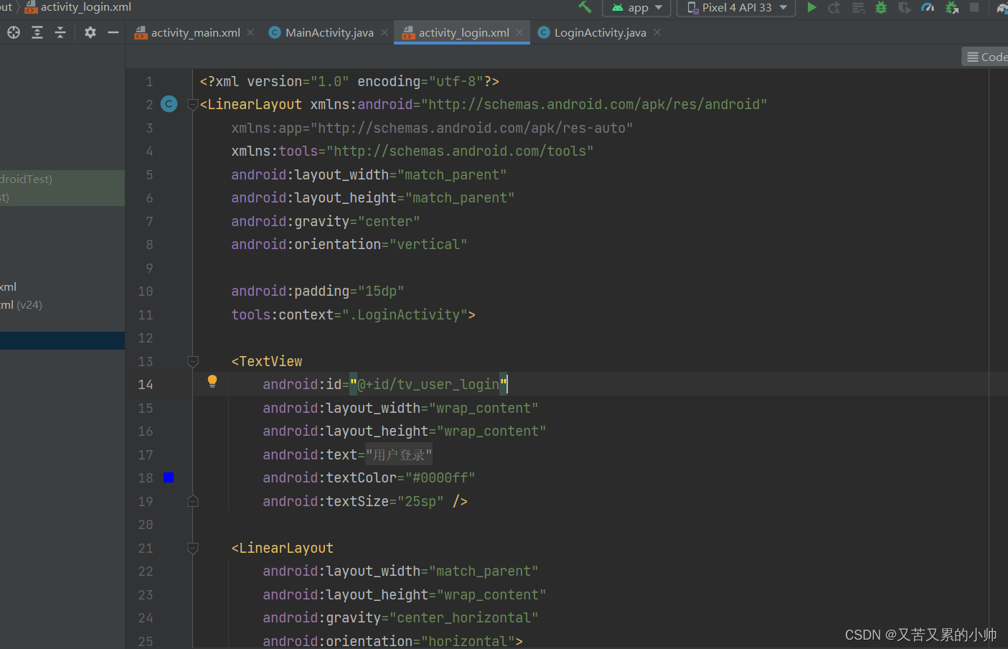Click the droidTest) item in project tree
This screenshot has width=1008, height=649.
pyautogui.click(x=27, y=179)
